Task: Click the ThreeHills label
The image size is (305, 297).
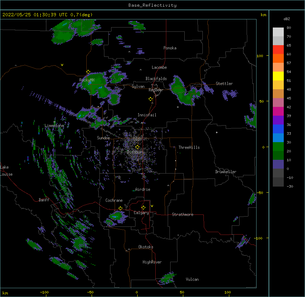Action: tap(189, 147)
